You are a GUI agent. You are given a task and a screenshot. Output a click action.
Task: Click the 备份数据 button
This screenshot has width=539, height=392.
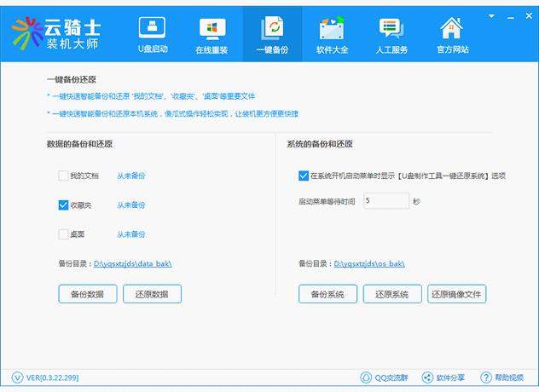(87, 294)
